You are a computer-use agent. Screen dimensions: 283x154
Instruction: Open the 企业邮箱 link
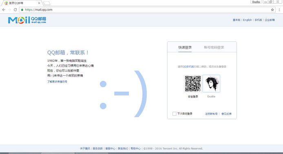coord(270,20)
